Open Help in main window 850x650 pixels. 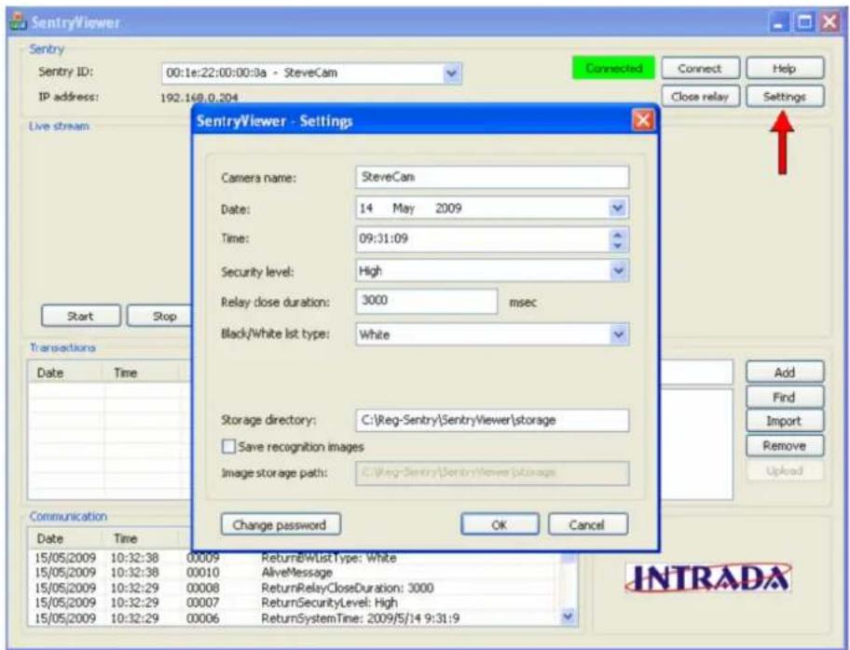(x=785, y=68)
